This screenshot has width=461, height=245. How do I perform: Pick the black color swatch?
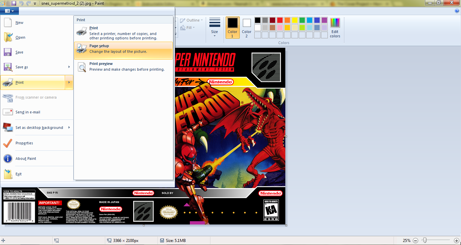258,20
